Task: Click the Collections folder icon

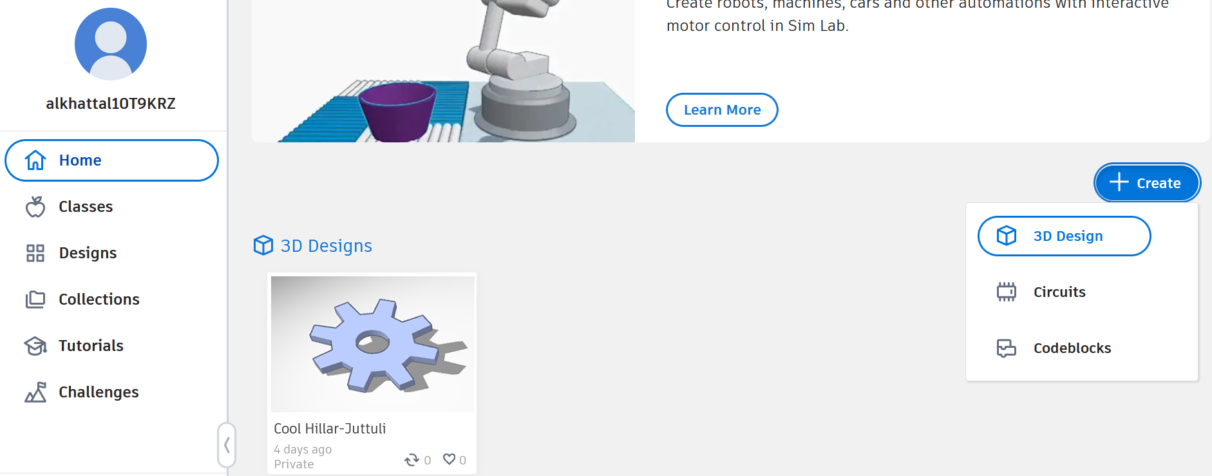Action: click(35, 300)
